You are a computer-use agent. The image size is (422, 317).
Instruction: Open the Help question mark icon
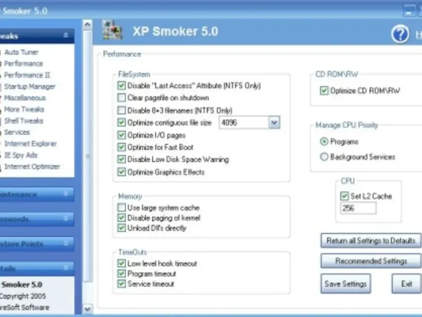[x=400, y=34]
